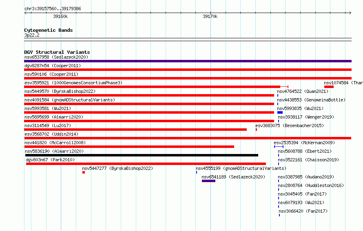The image size is (363, 231).
Task: Open esv2535394 (McKernan2009) label
Action: tap(304, 143)
